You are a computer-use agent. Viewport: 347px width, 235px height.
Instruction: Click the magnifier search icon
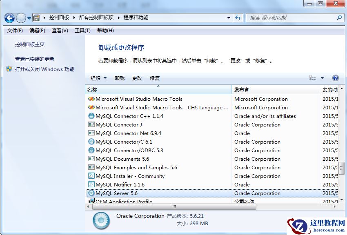tap(339, 18)
